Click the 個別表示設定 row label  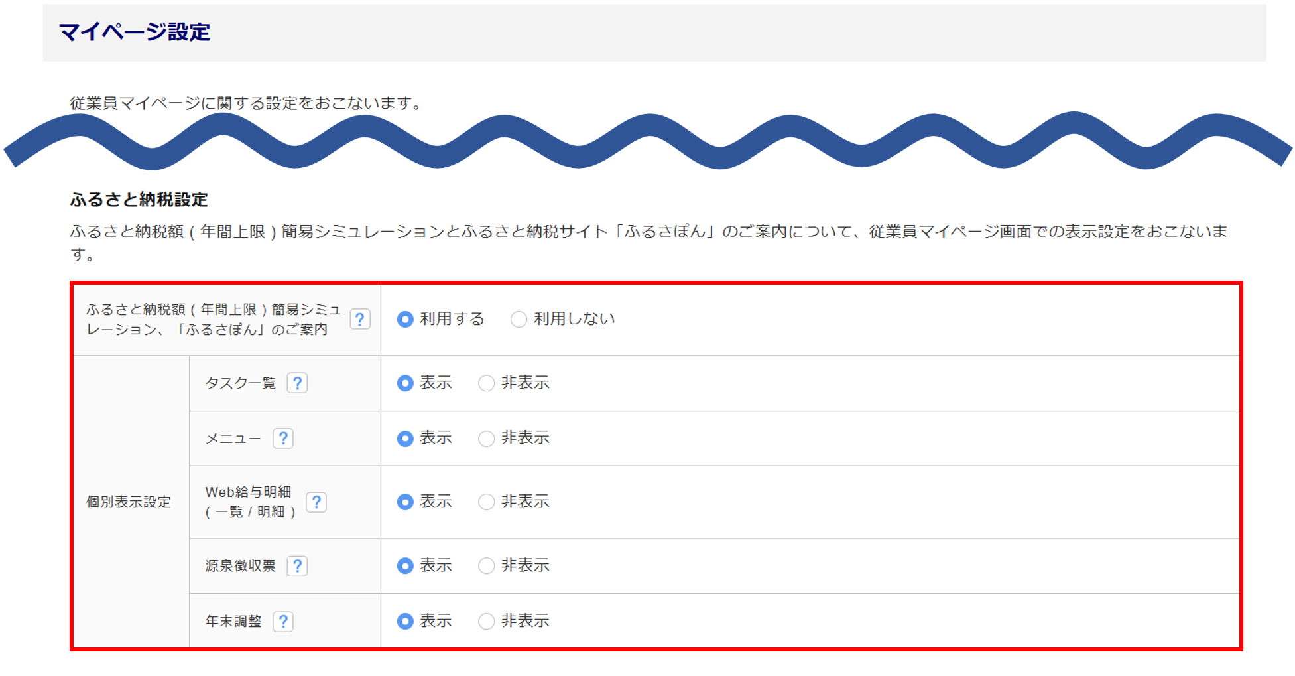click(129, 502)
